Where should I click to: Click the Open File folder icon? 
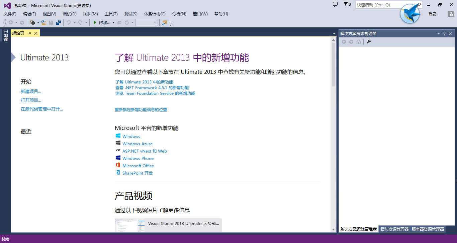(x=43, y=23)
